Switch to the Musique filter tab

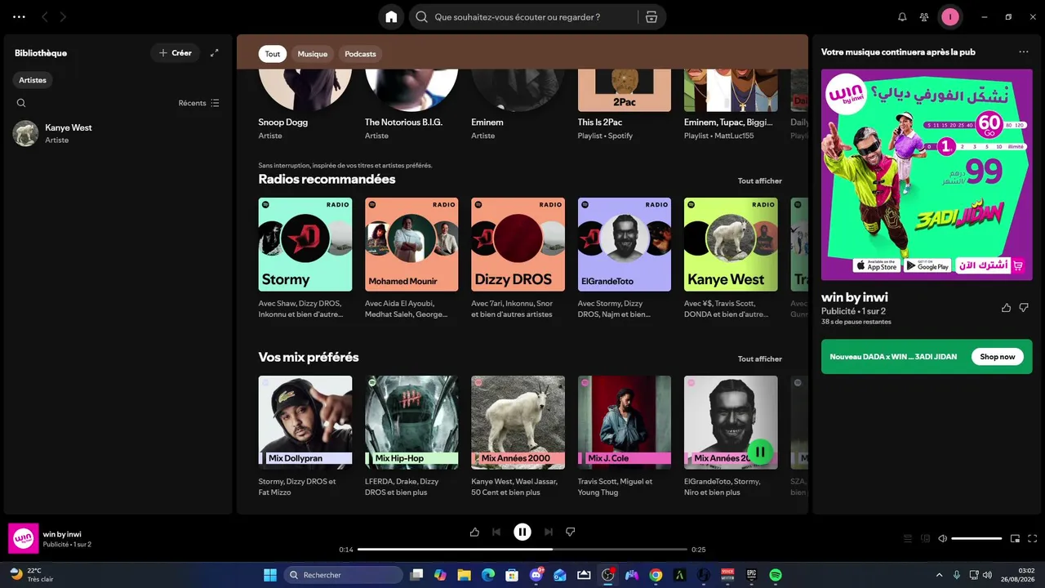[313, 54]
